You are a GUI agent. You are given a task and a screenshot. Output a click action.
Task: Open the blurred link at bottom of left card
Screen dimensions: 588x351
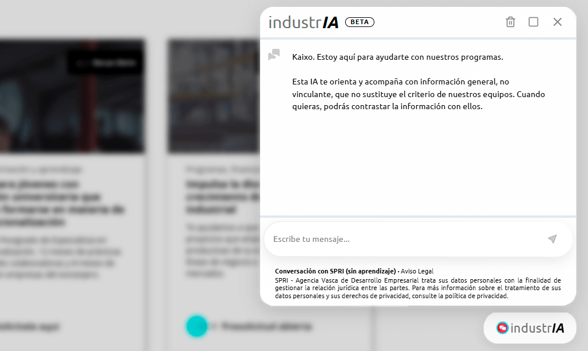coord(29,326)
